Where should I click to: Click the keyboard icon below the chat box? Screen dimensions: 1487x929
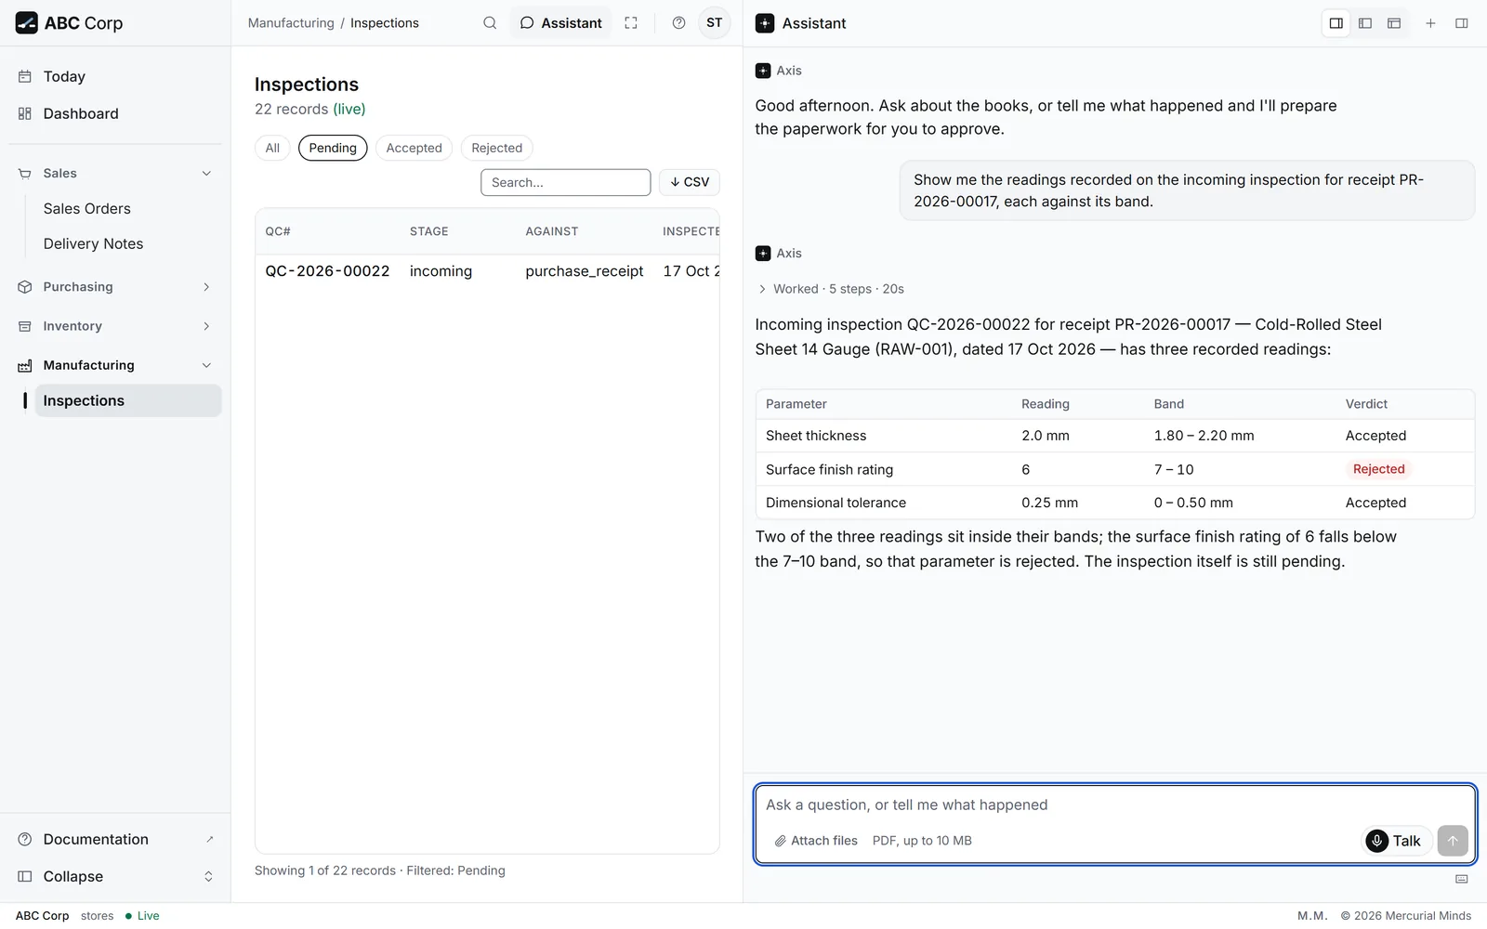(1462, 879)
